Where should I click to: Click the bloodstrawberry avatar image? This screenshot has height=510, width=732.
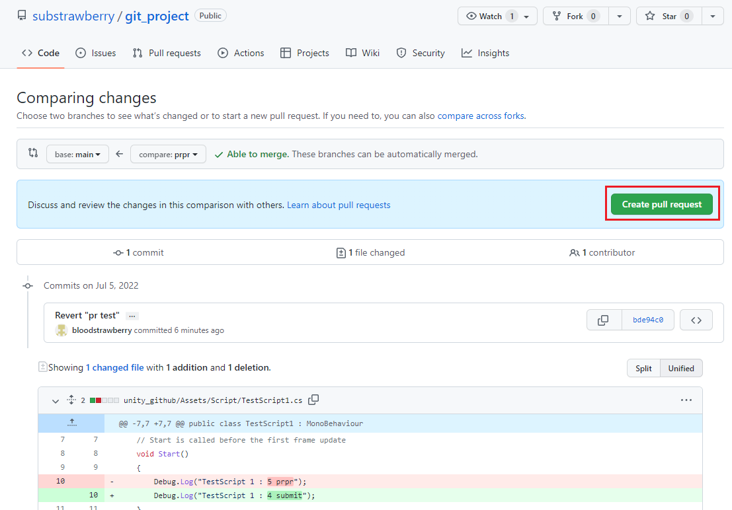point(61,330)
